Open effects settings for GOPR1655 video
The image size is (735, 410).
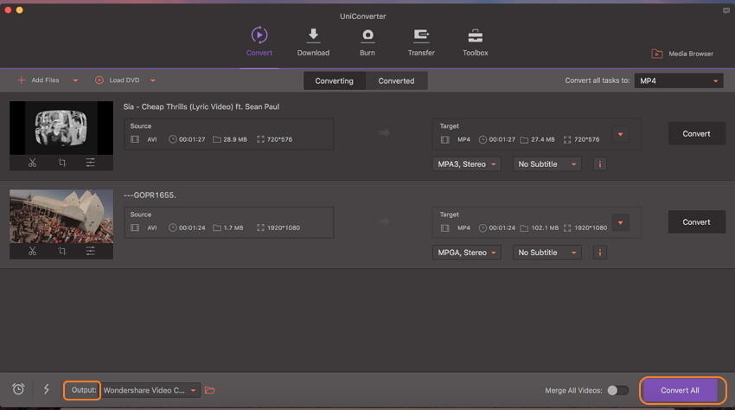pos(91,251)
